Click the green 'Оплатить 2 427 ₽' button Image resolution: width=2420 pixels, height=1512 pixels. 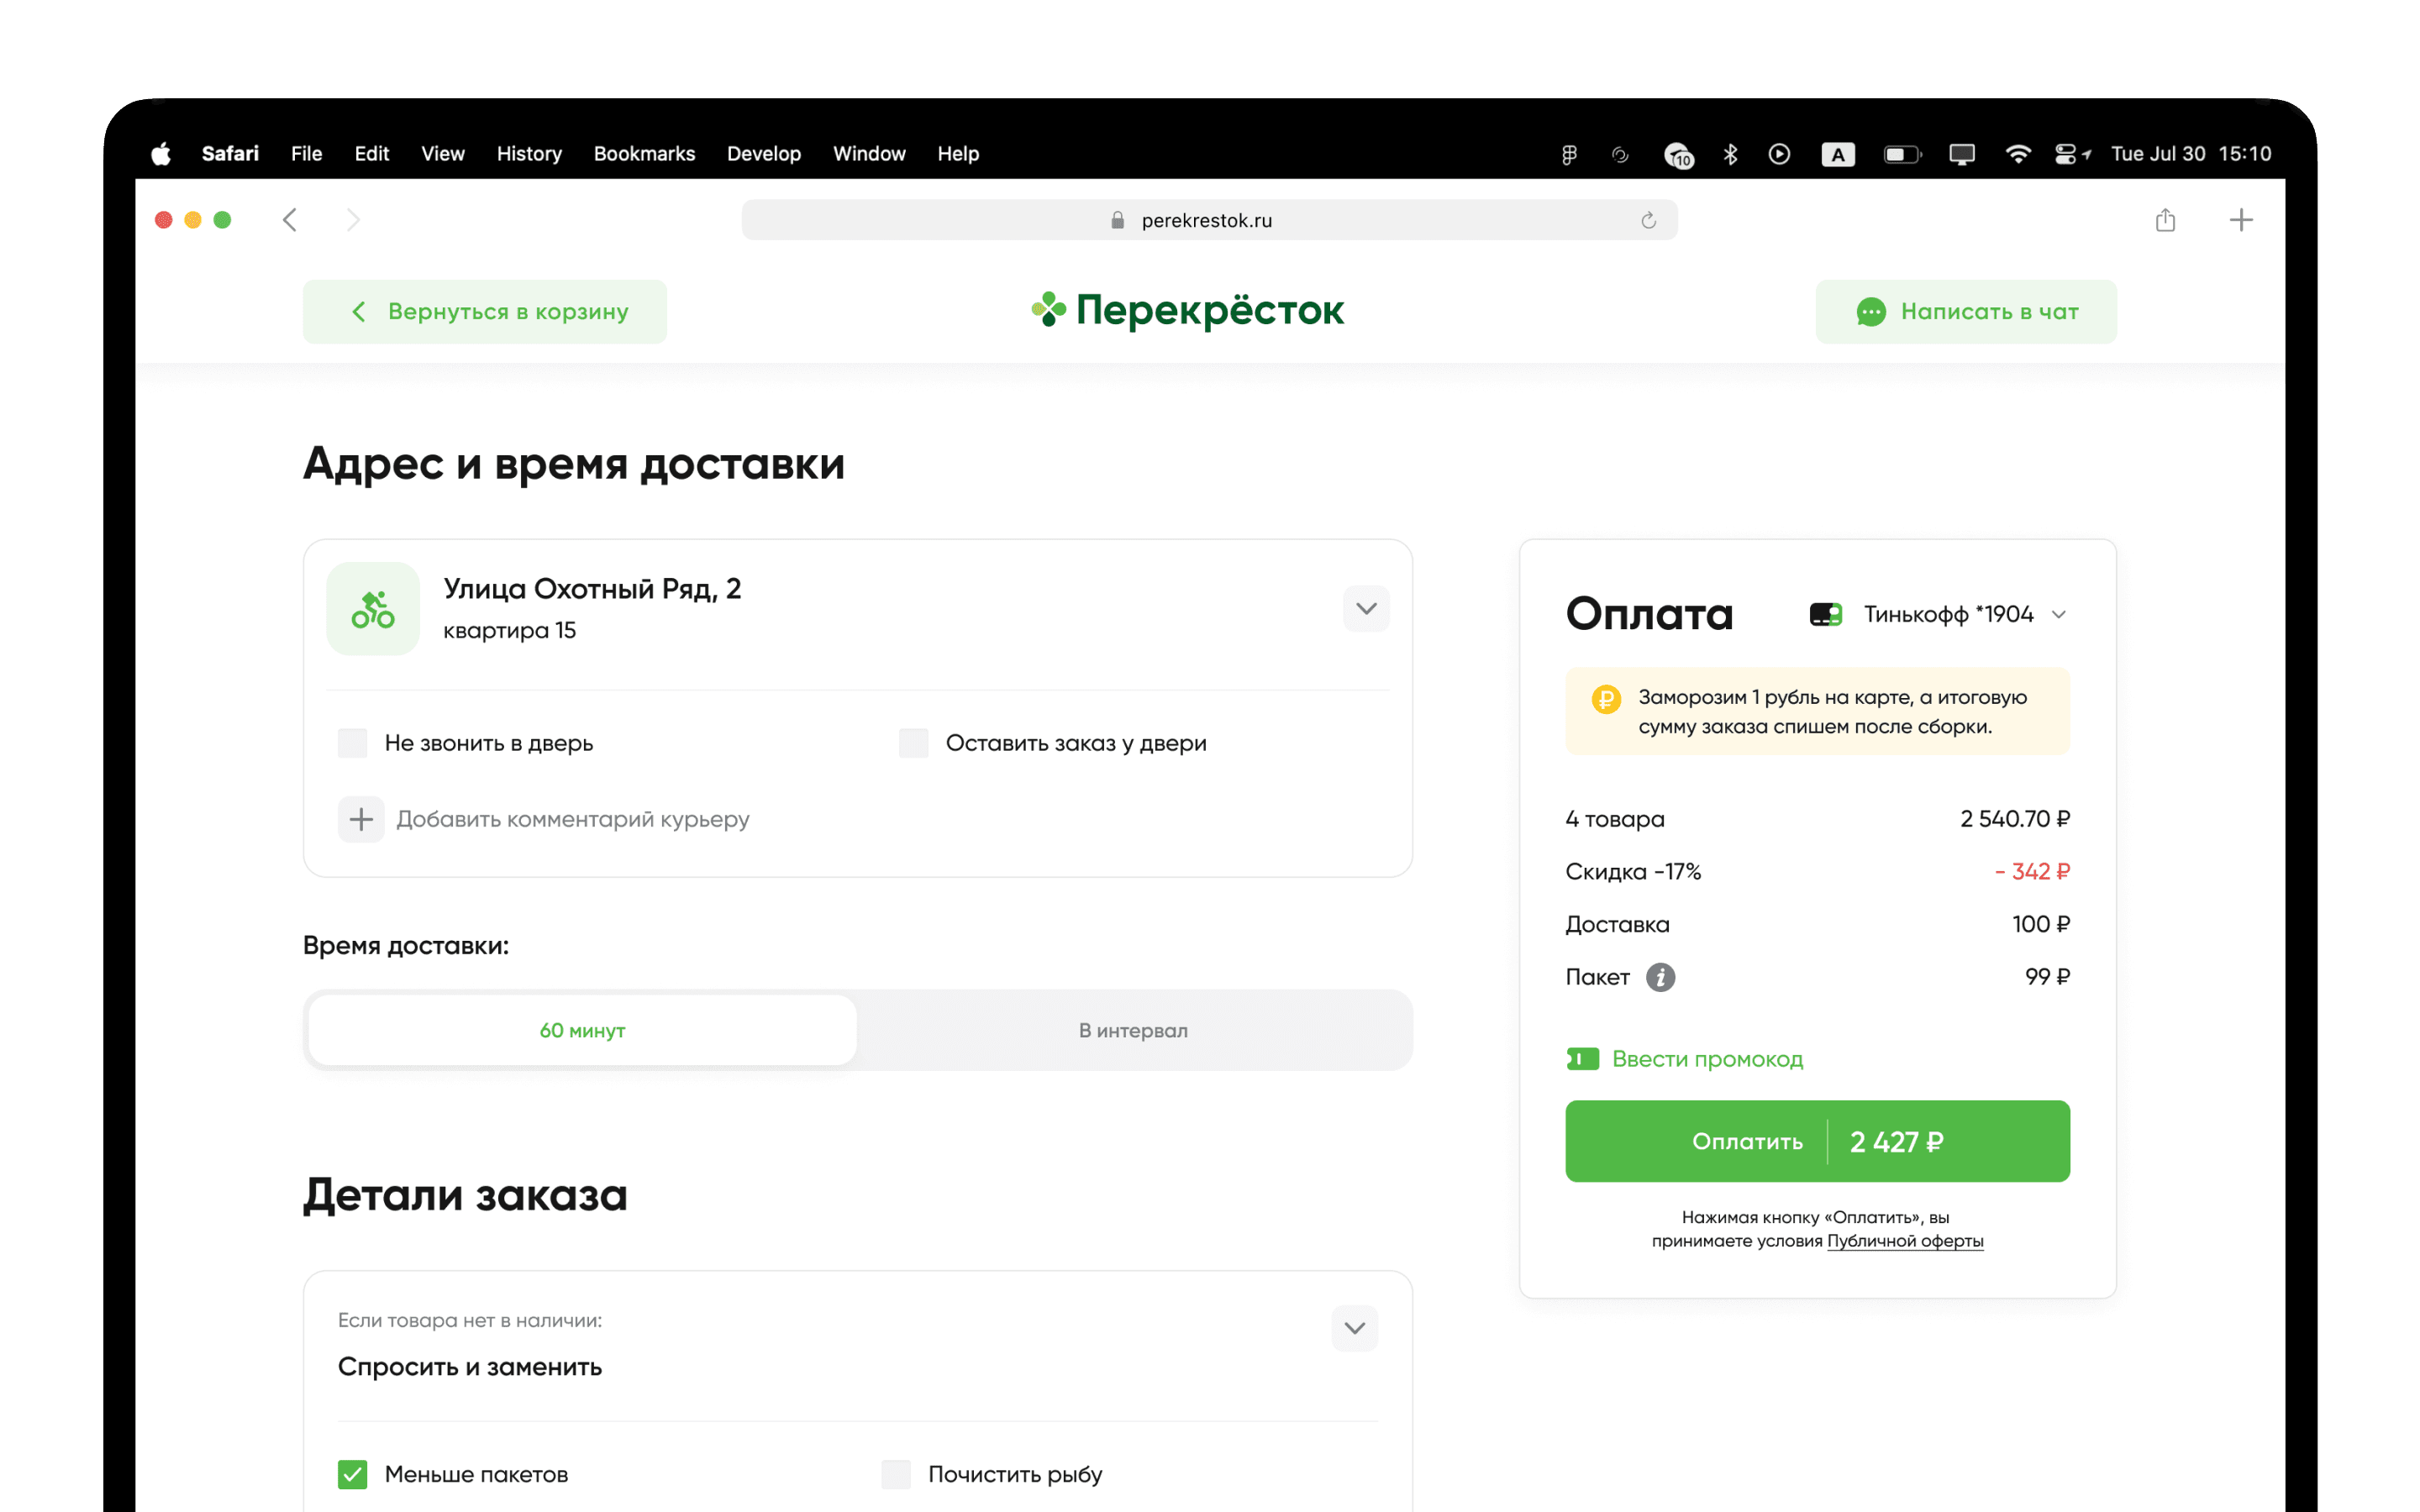coord(1818,1141)
